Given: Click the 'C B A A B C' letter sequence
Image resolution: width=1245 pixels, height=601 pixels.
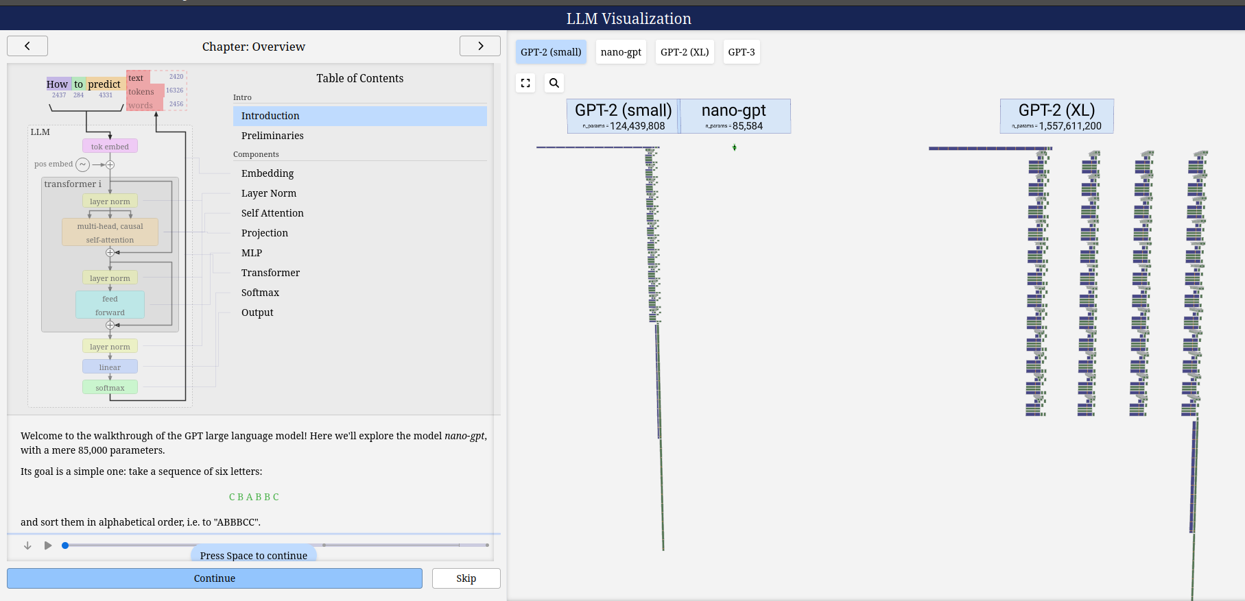Looking at the screenshot, I should [x=254, y=497].
